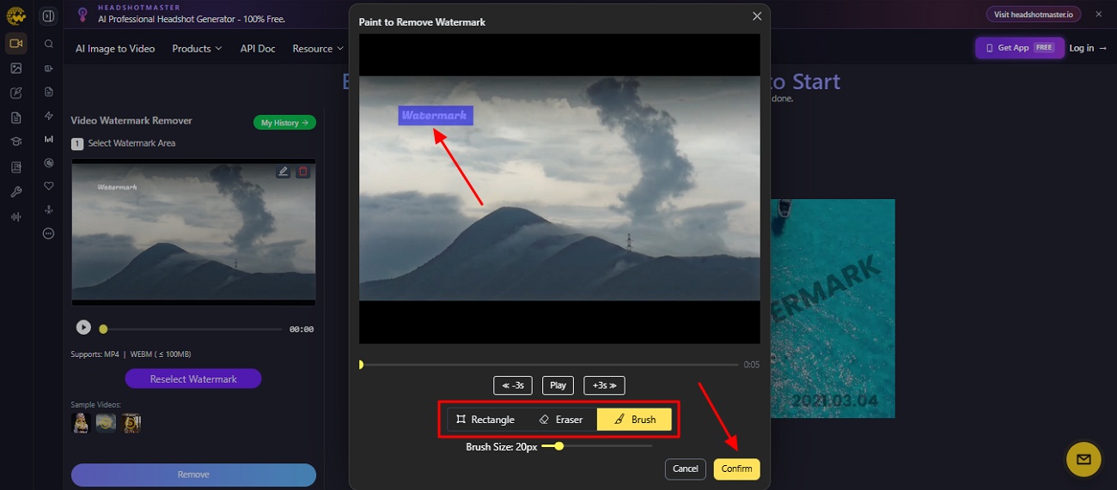Viewport: 1117px width, 490px height.
Task: Open the document icon in the far-left sidebar
Action: coord(15,118)
